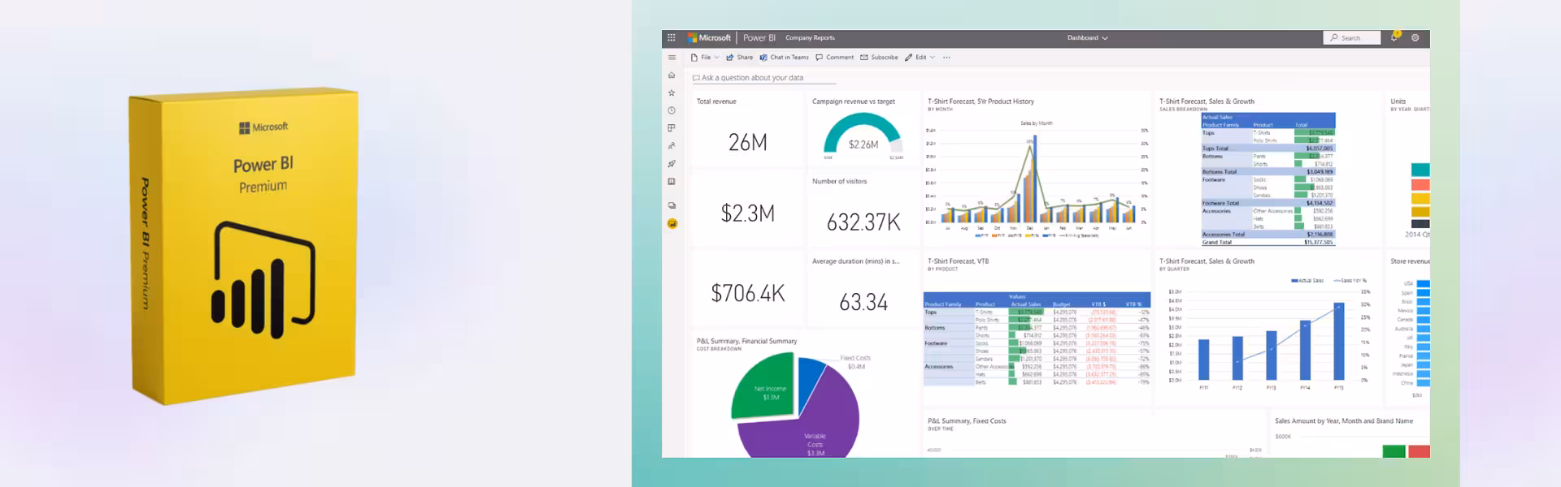This screenshot has height=487, width=1561.
Task: Open the app launcher waffle icon
Action: pyautogui.click(x=671, y=37)
